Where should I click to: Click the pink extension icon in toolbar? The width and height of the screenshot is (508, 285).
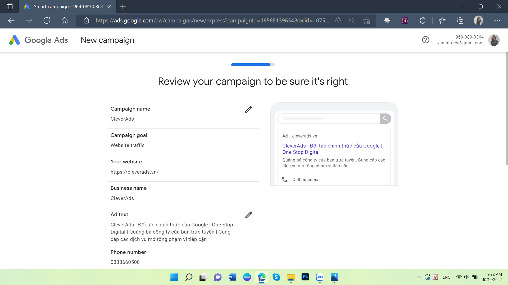tap(405, 21)
